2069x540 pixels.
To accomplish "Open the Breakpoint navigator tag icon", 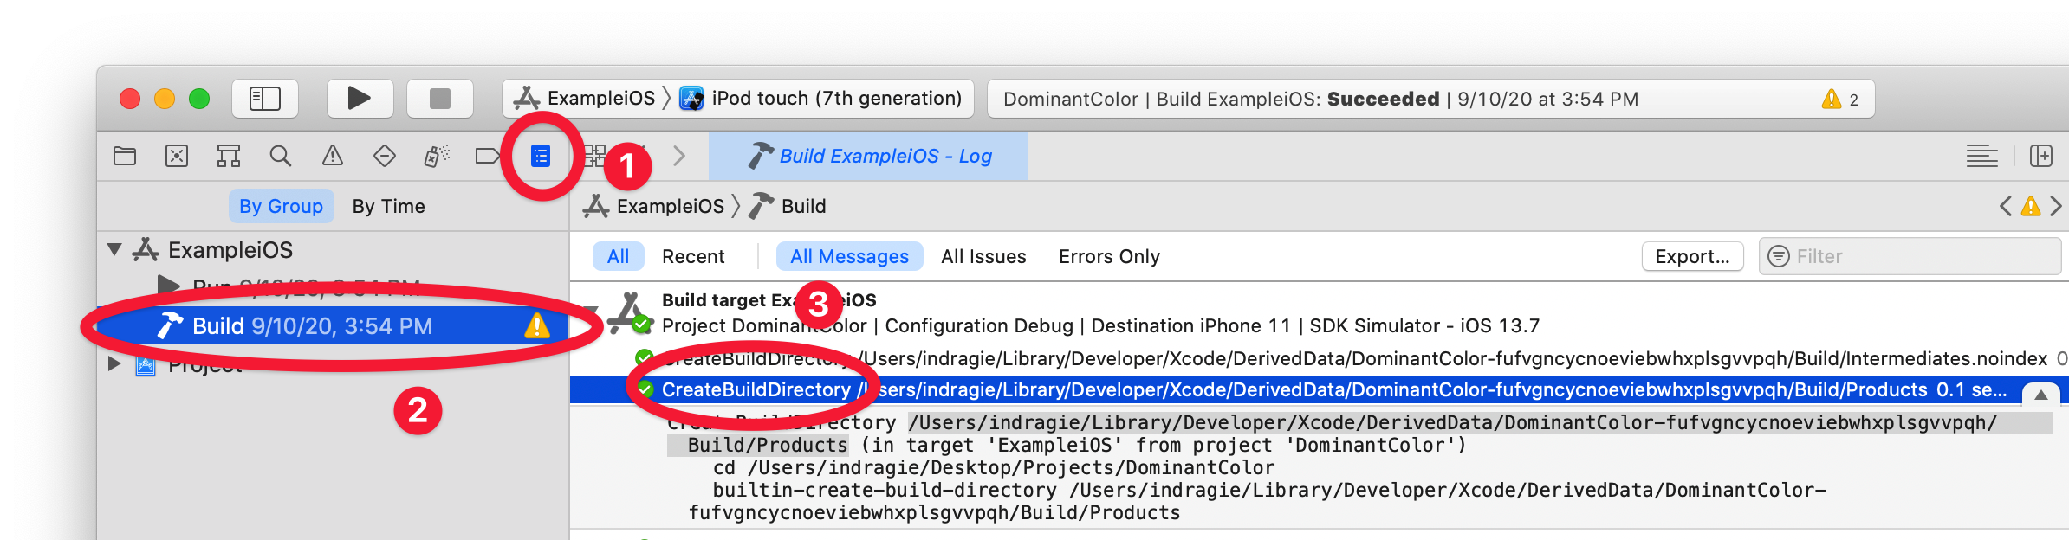I will coord(489,156).
